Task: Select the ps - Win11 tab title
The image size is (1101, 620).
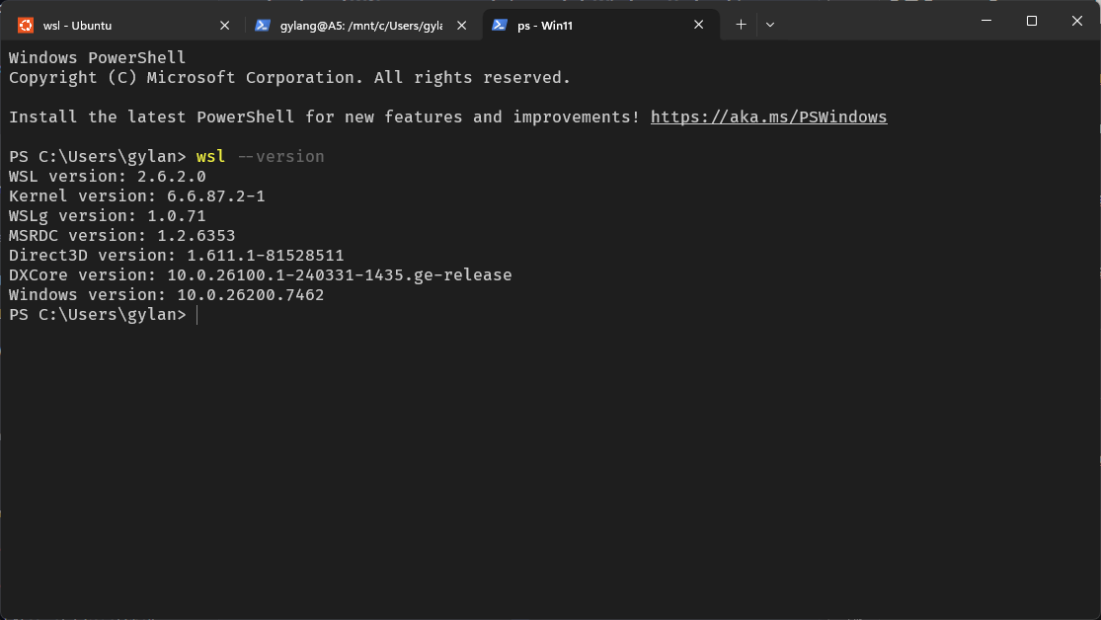Action: click(545, 26)
